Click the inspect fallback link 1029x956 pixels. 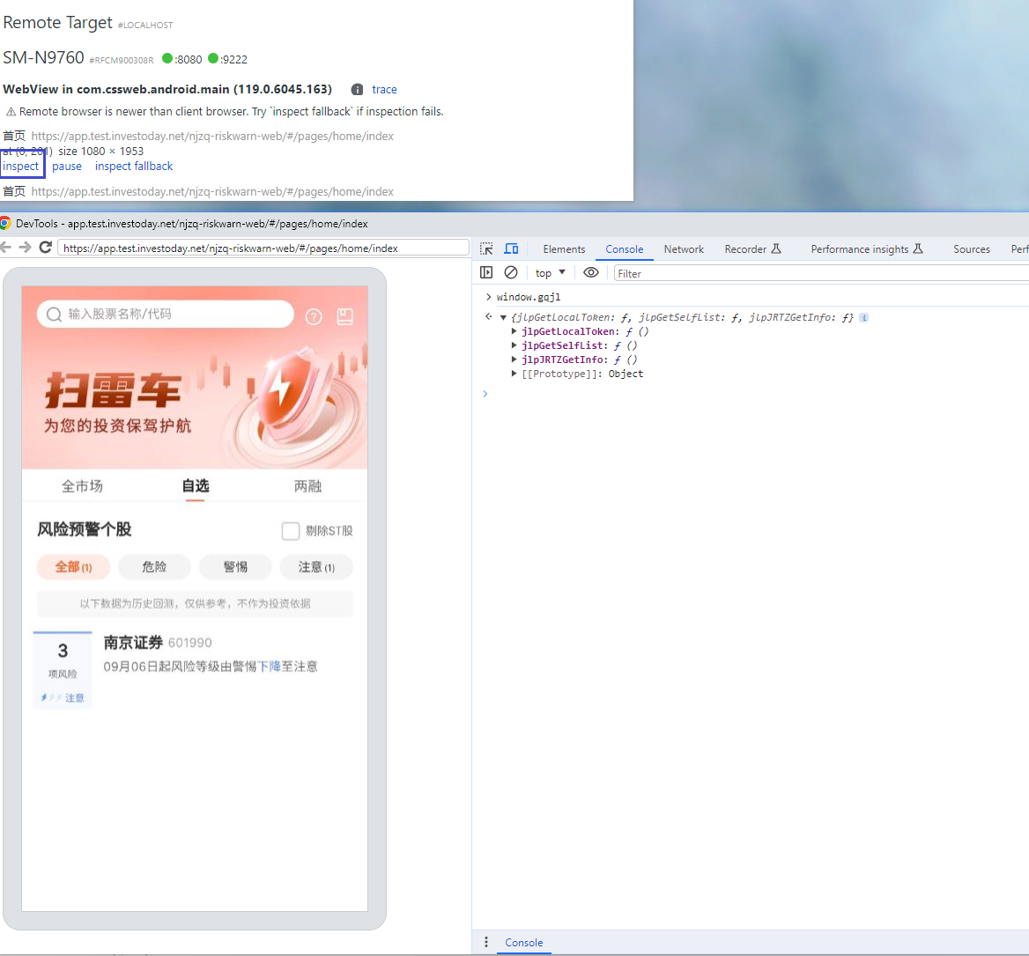click(133, 166)
